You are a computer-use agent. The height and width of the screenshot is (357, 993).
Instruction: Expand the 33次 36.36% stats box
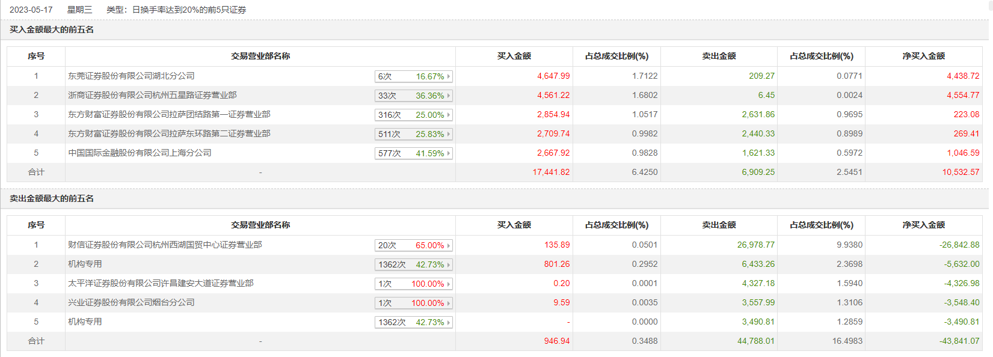413,96
